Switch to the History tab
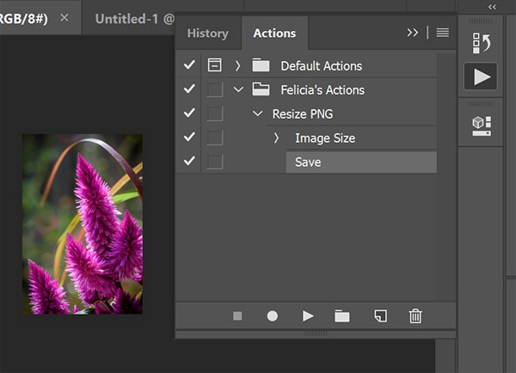The height and width of the screenshot is (373, 516). (207, 34)
